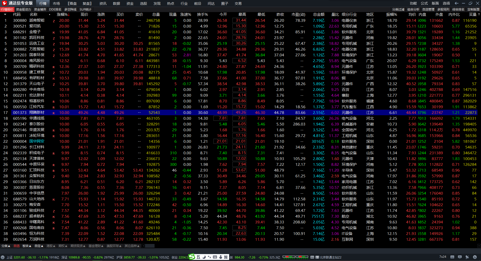This screenshot has width=481, height=261.
Task: Switch Sogou to Wubi mode (五)
Action: (198, 257)
